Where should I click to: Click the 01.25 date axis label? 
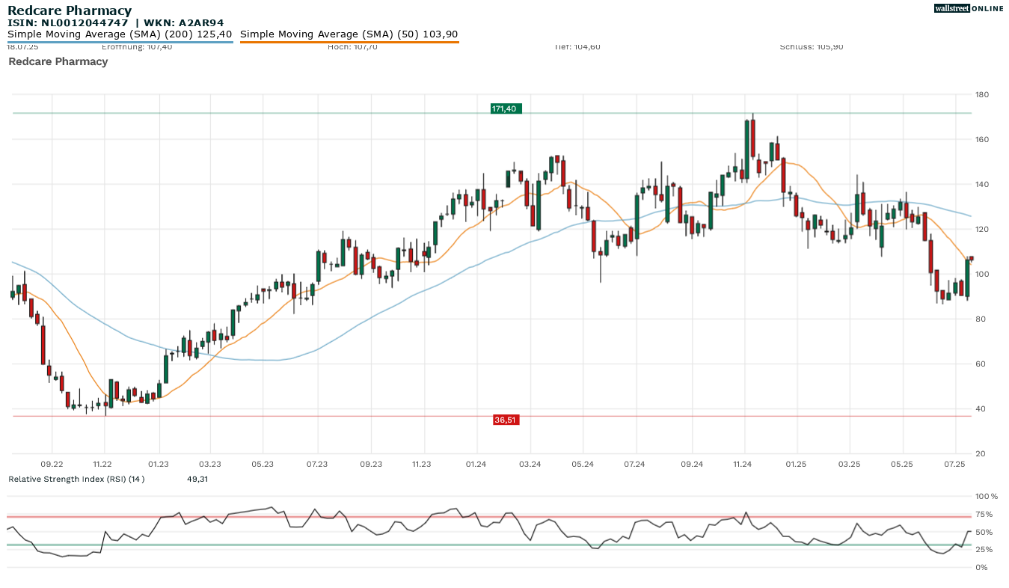coord(797,465)
